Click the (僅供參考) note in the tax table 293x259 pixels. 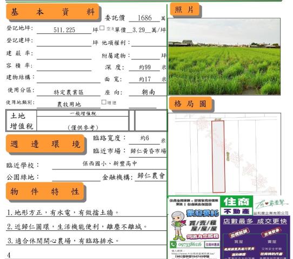click(83, 127)
